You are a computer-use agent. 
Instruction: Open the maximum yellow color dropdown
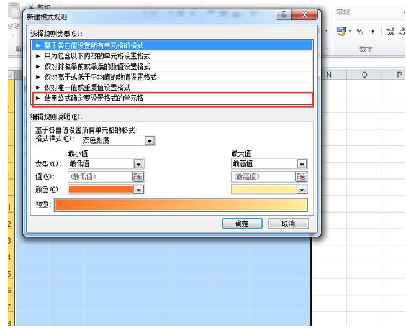[302, 190]
